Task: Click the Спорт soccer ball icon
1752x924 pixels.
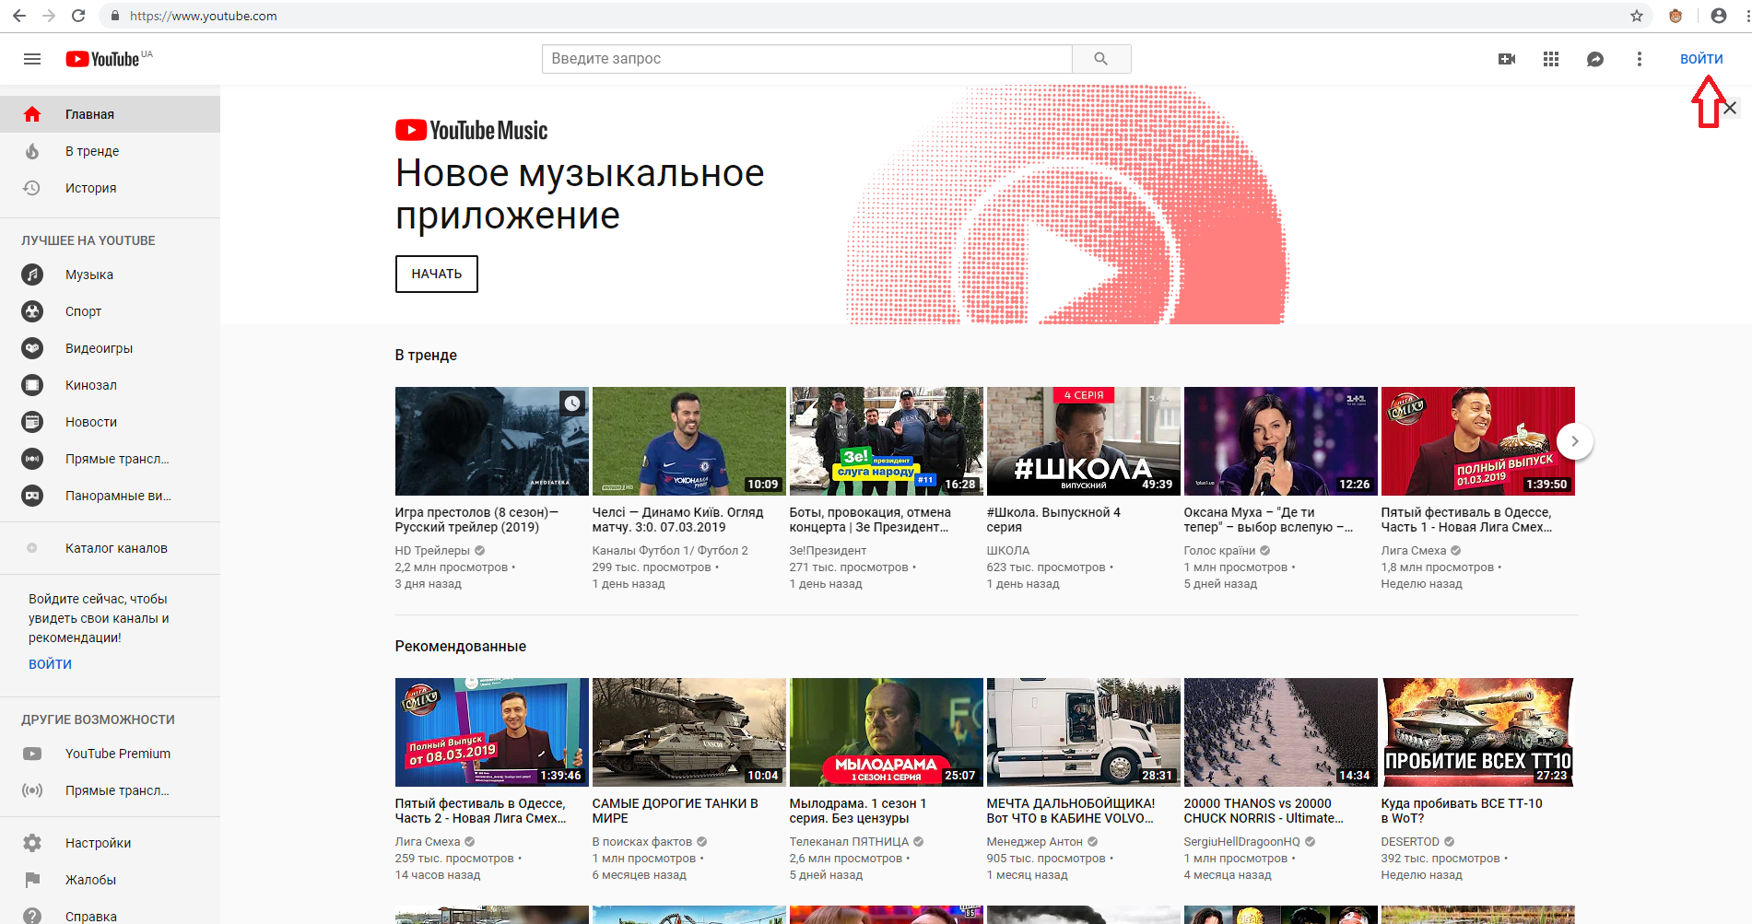Action: [32, 311]
